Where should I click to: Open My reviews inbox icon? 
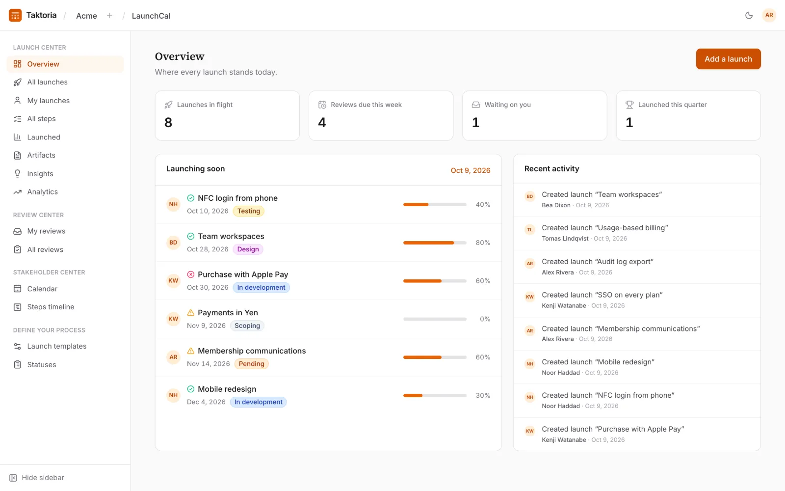(18, 231)
